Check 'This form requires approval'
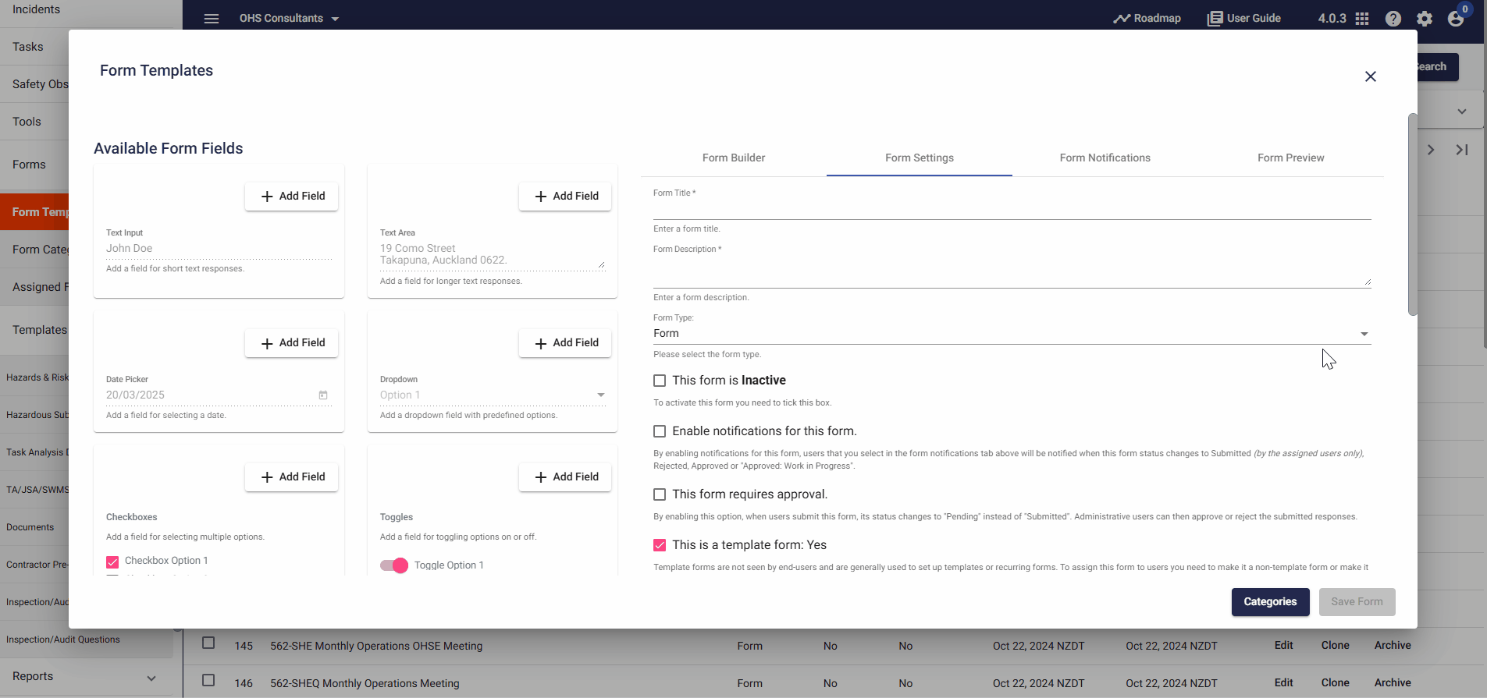This screenshot has width=1487, height=698. [660, 494]
